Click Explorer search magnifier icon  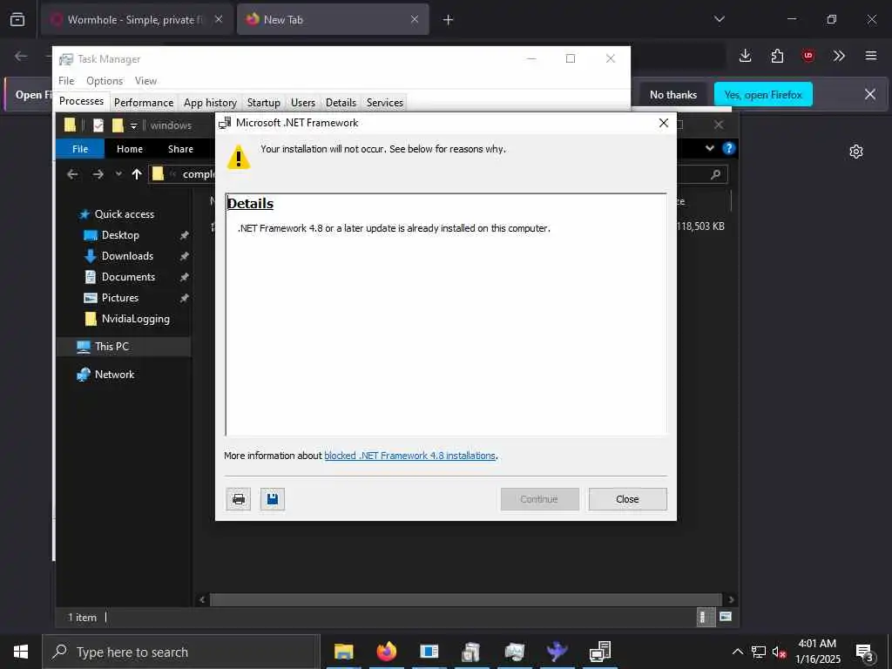pos(716,174)
